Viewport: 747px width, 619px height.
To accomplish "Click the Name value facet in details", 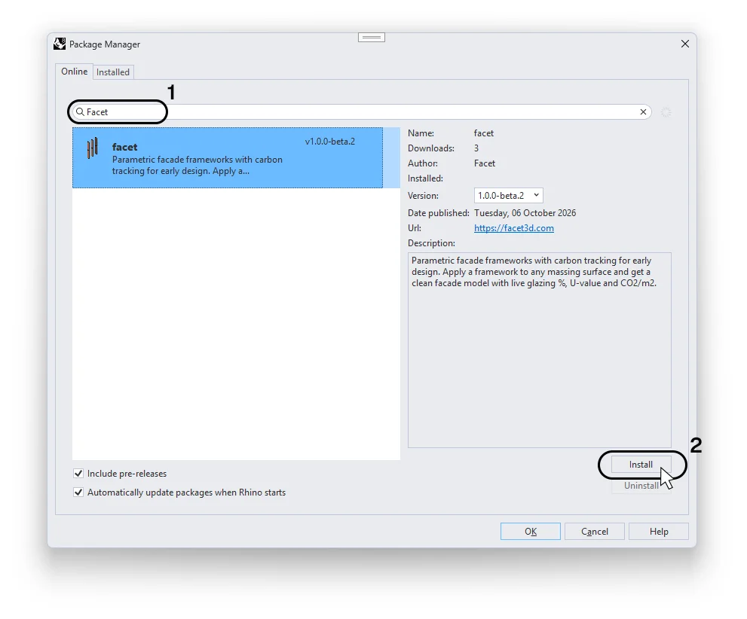I will click(x=483, y=133).
